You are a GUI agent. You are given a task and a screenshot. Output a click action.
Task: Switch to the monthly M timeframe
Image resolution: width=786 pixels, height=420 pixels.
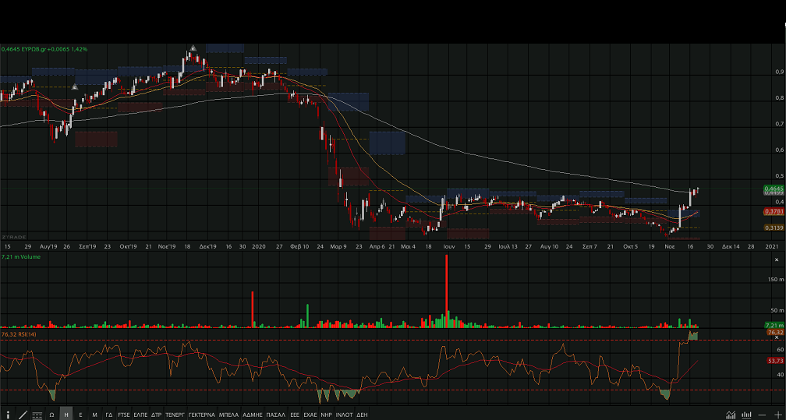tap(94, 415)
